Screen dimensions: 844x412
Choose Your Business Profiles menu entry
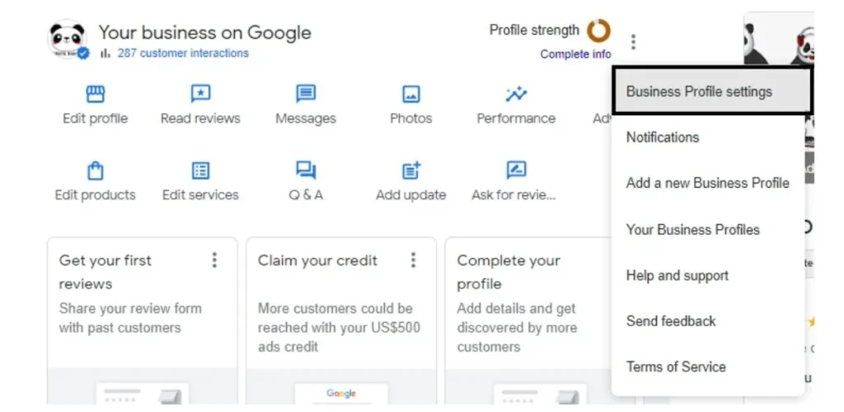click(x=708, y=230)
